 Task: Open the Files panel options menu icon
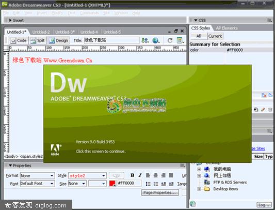click(269, 131)
